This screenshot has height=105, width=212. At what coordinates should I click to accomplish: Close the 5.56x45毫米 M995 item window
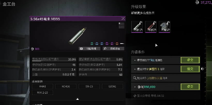tap(123, 19)
